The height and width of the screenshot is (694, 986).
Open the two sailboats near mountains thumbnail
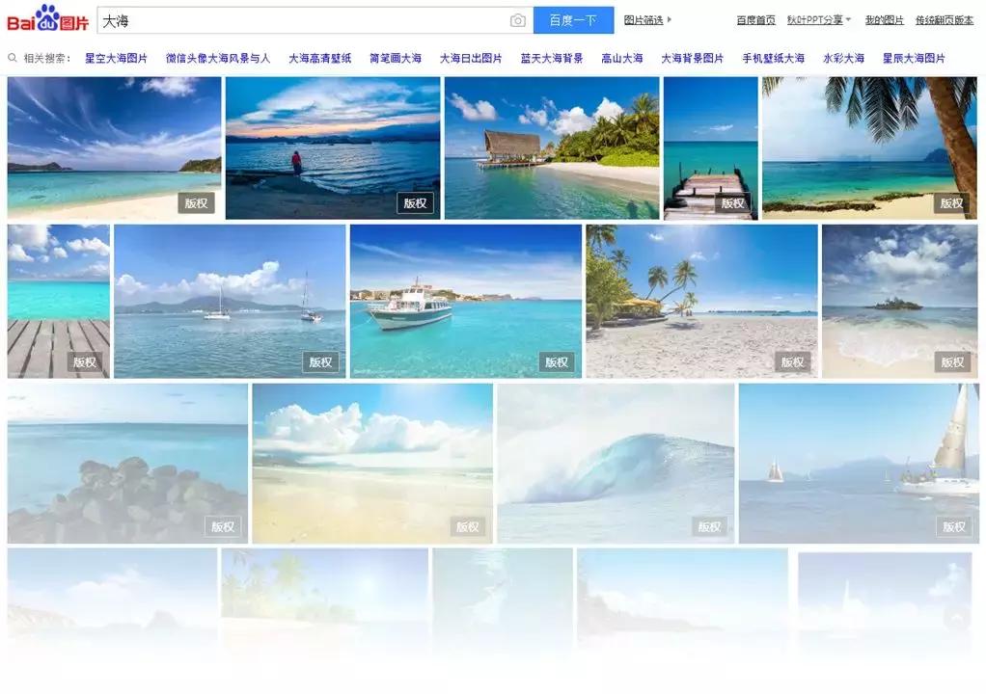pos(230,302)
